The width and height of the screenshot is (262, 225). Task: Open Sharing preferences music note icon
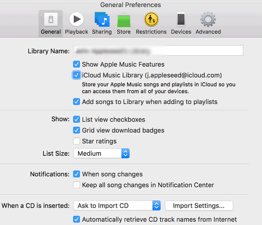point(102,19)
